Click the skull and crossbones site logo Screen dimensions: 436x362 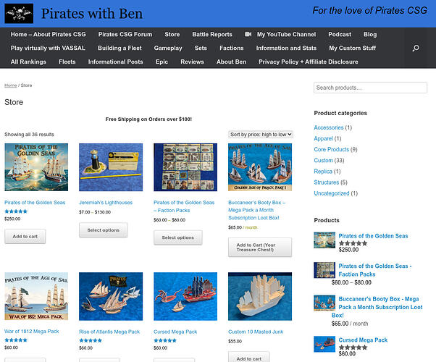click(x=18, y=13)
